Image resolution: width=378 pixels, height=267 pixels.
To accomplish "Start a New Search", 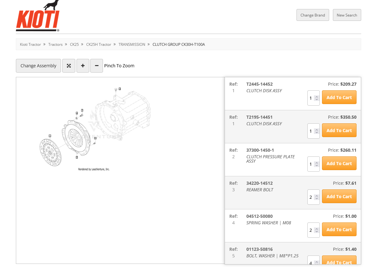I will pyautogui.click(x=347, y=15).
